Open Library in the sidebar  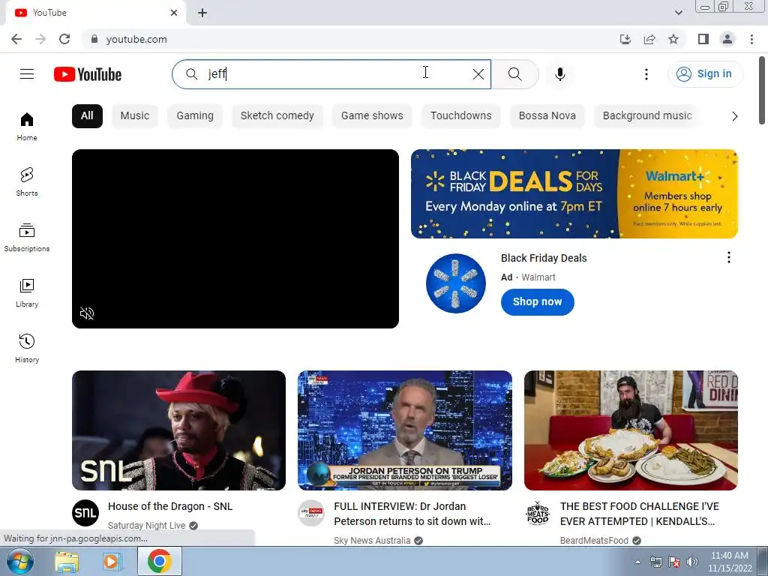(x=27, y=293)
